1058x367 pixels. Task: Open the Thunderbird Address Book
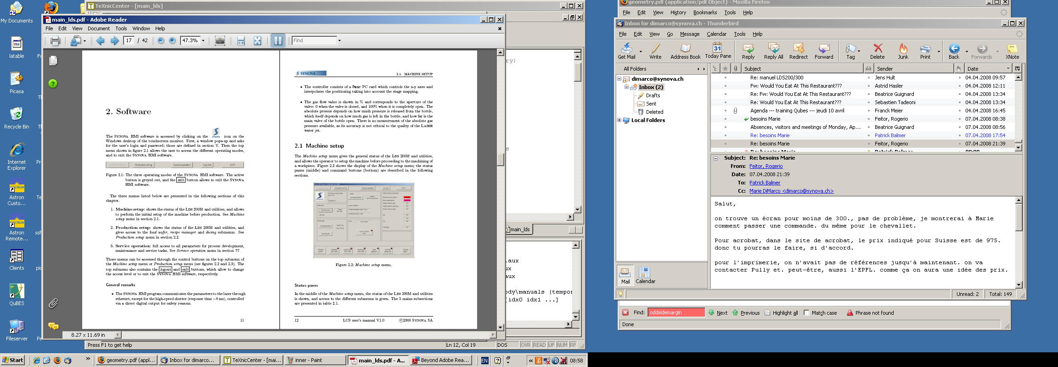[686, 51]
